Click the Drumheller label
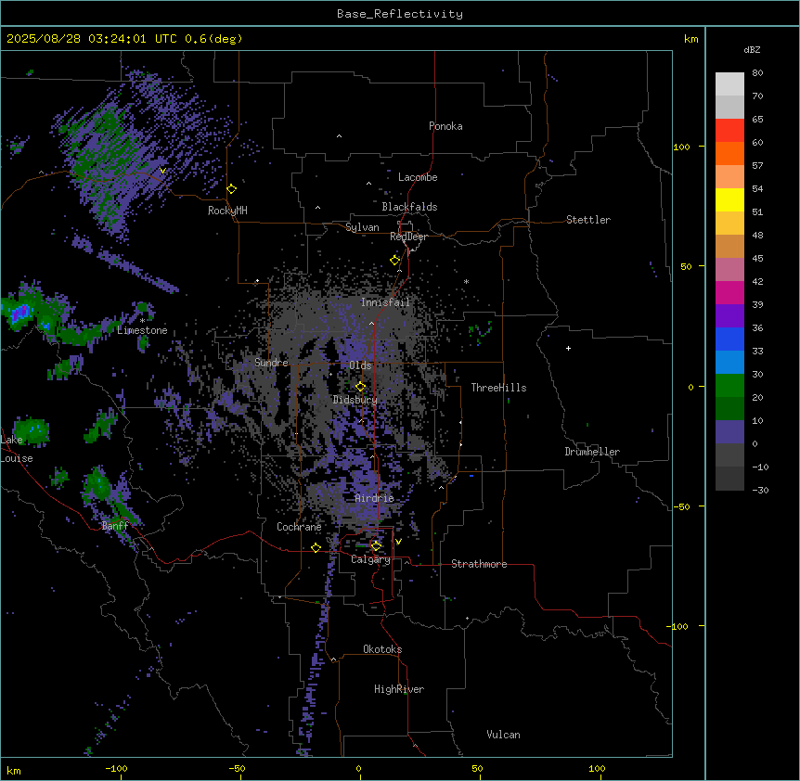 [592, 452]
